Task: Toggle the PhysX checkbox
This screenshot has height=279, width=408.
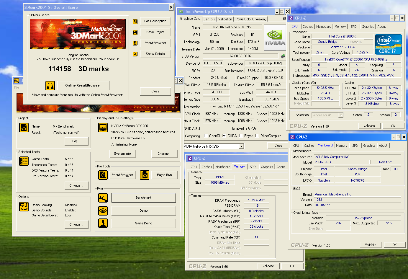Action: [241, 136]
